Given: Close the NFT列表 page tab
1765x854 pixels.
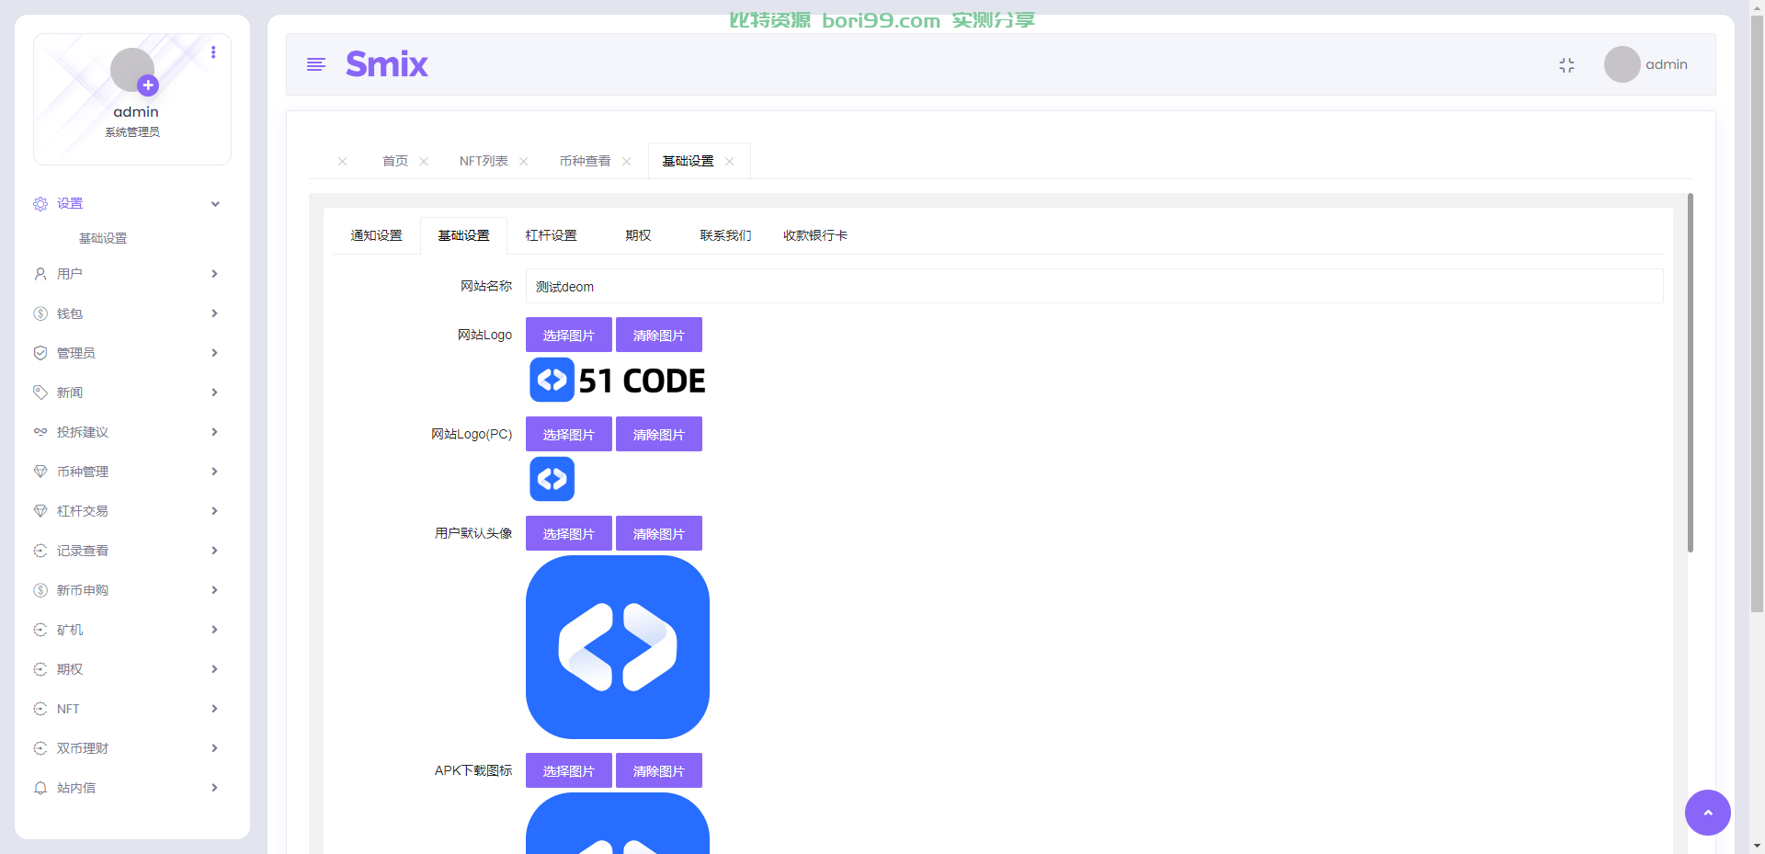Looking at the screenshot, I should (x=523, y=161).
